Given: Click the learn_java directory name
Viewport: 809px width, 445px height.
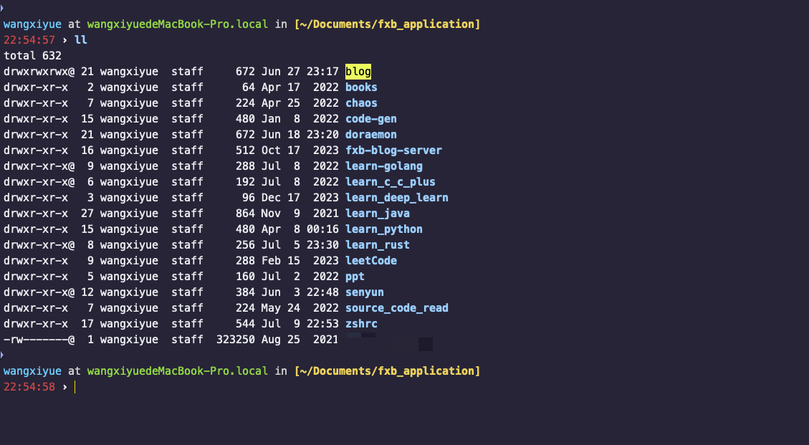Looking at the screenshot, I should click(x=377, y=214).
